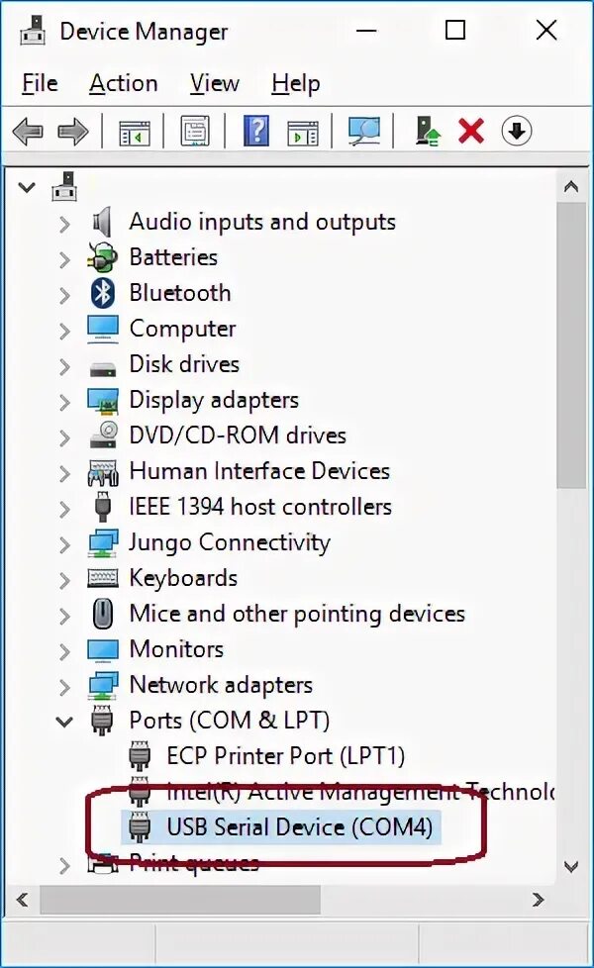The width and height of the screenshot is (594, 968).
Task: Click the horizontal scrollbar right arrow
Action: (538, 900)
